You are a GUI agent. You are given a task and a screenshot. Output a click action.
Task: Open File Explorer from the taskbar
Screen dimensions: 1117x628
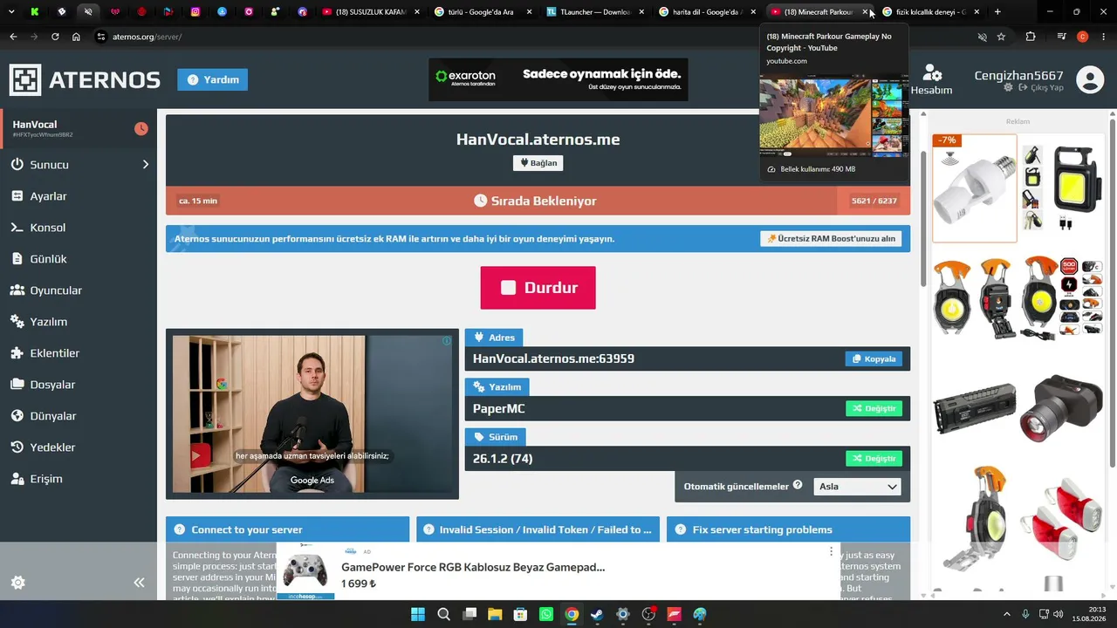coord(495,614)
